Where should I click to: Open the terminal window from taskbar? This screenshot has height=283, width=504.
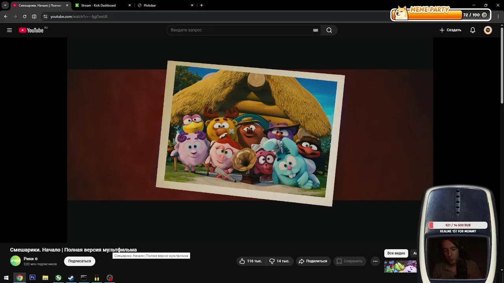84,277
